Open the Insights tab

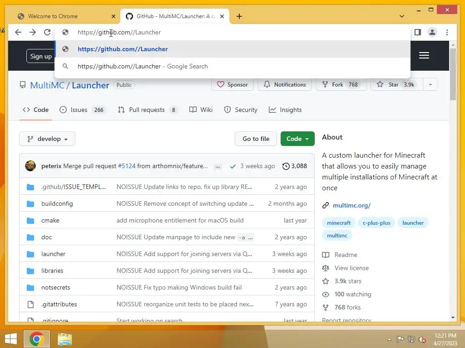click(285, 110)
